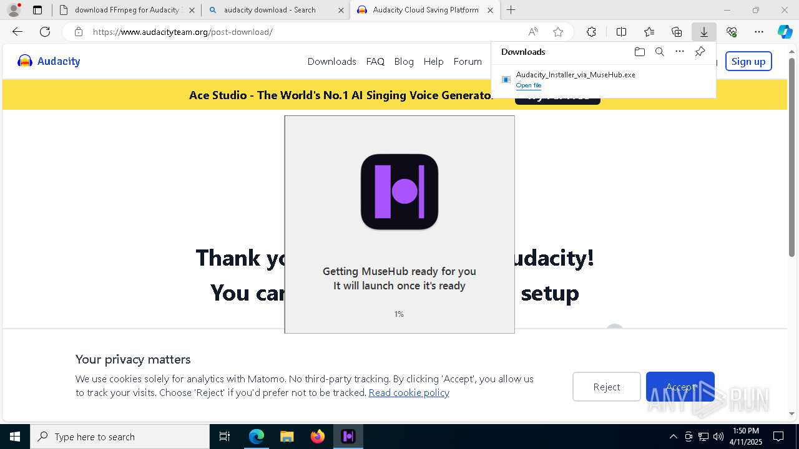This screenshot has height=449, width=799.
Task: Open the Copilot sidebar icon
Action: click(785, 32)
